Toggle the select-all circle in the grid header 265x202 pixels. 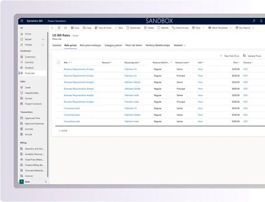point(59,63)
